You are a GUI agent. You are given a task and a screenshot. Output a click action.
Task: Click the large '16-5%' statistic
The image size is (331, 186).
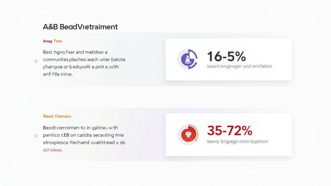click(x=226, y=57)
